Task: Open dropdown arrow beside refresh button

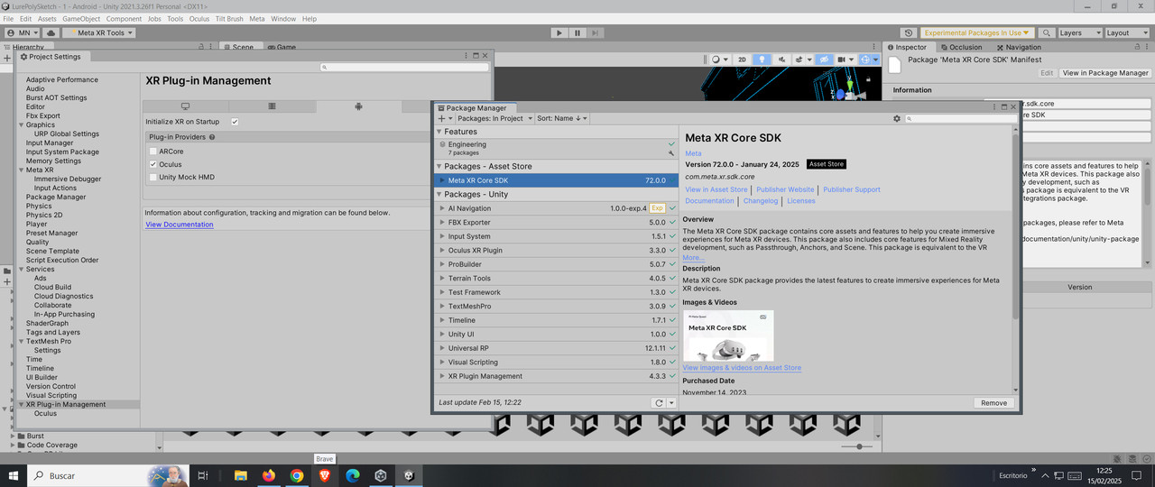Action: click(671, 403)
